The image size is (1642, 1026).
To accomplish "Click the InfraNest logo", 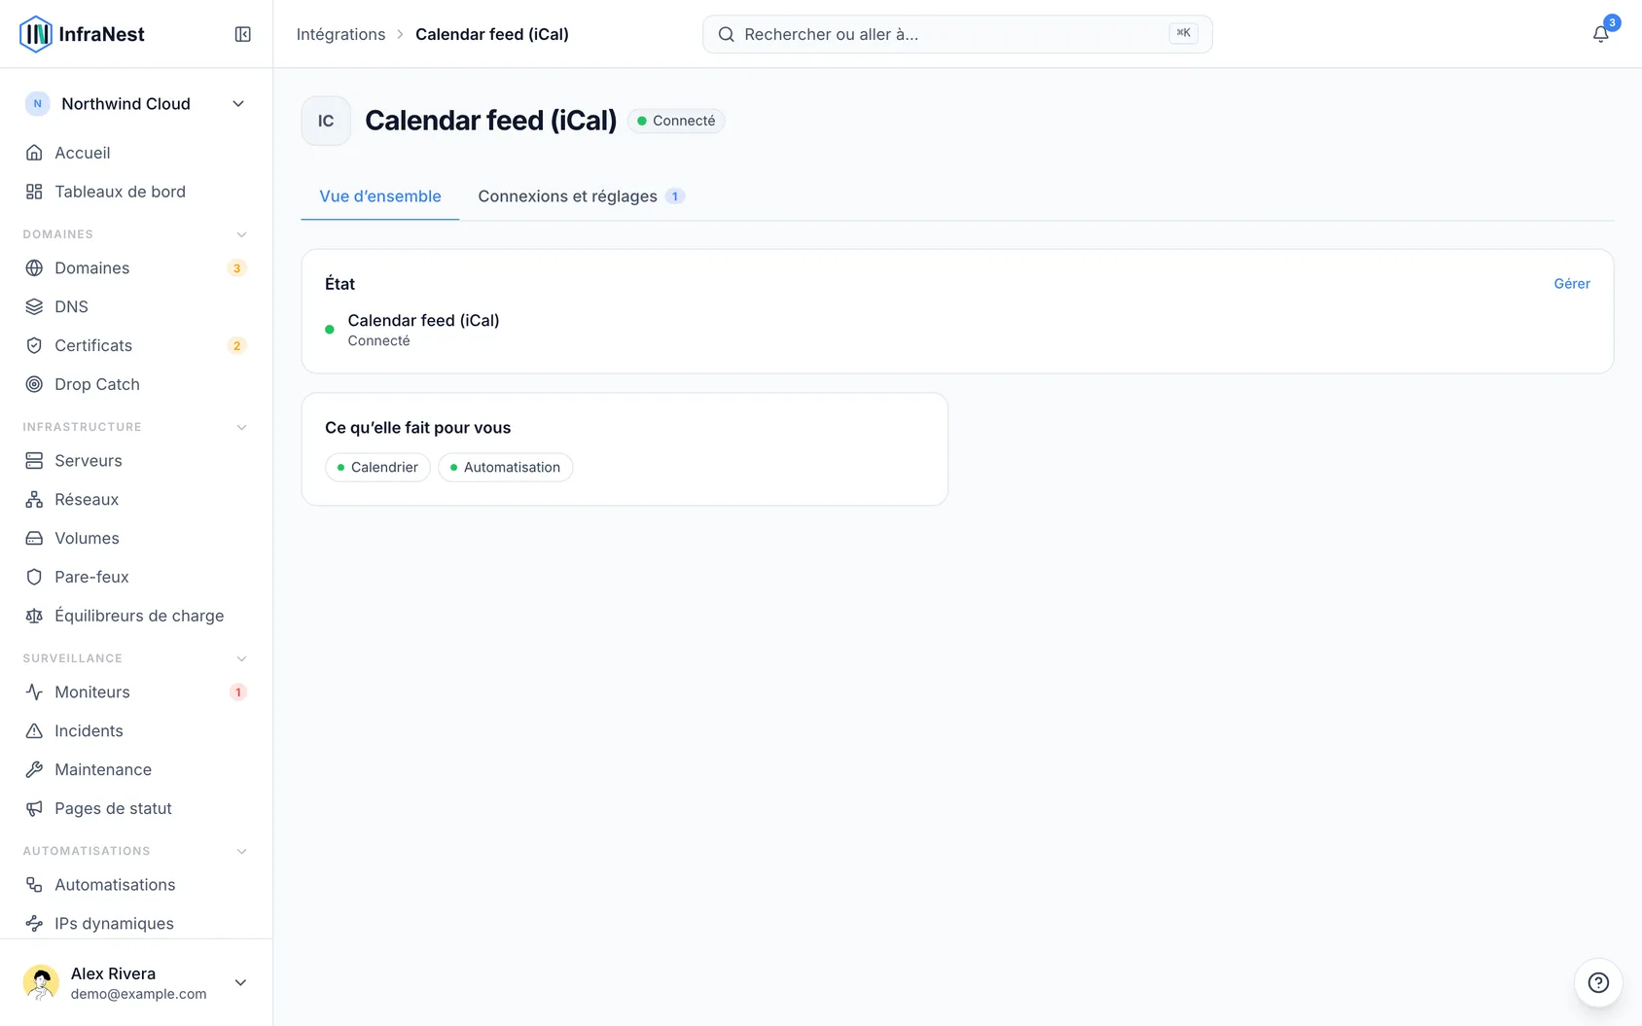I will point(82,34).
